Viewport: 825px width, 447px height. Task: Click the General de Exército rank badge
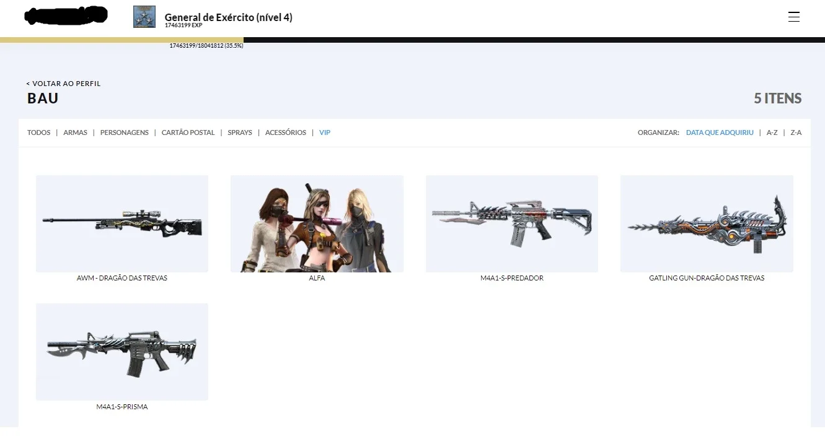[144, 17]
